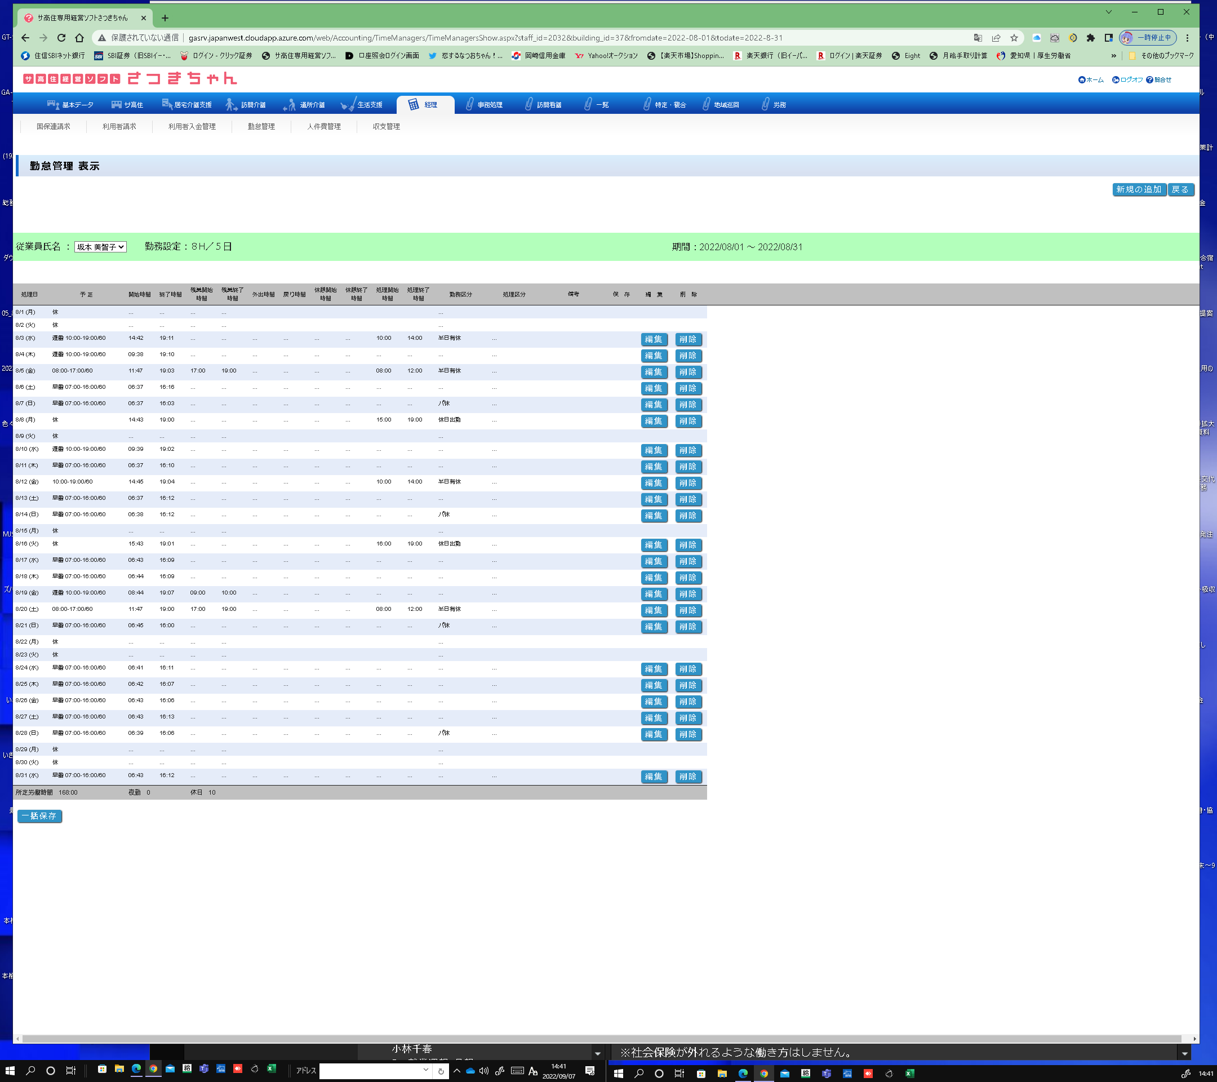Screen dimensions: 1217x1082
Task: Open the Chrome three-dot menu
Action: click(1187, 38)
